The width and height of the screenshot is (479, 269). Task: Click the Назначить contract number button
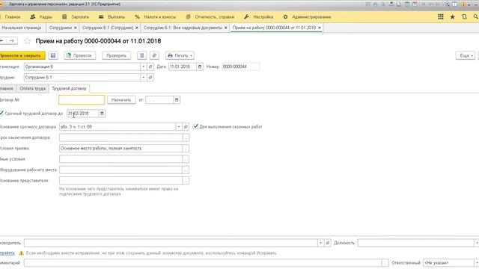[x=121, y=99]
